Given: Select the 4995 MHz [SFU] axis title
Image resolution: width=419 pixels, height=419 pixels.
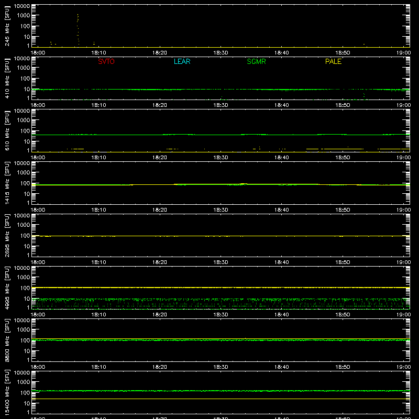Looking at the screenshot, I should point(7,288).
